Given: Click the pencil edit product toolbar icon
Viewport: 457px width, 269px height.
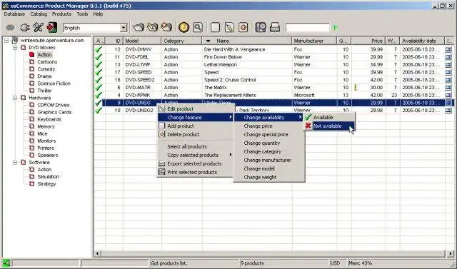Looking at the screenshot, I should tap(229, 28).
